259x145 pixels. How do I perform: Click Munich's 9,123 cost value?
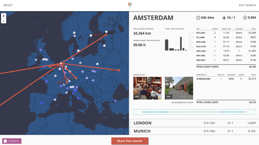(x=252, y=131)
